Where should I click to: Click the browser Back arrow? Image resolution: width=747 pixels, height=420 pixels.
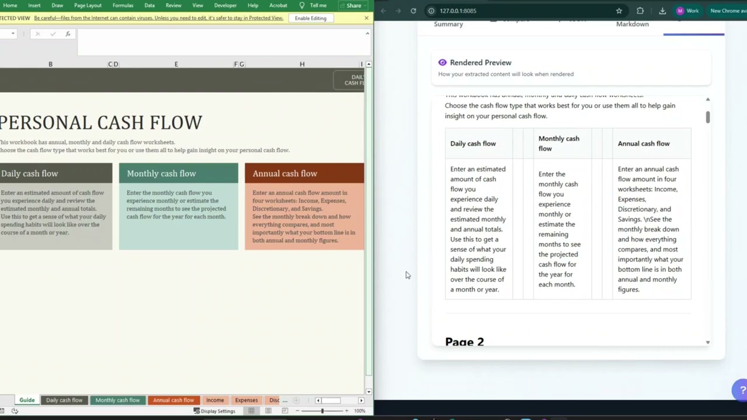click(x=383, y=10)
